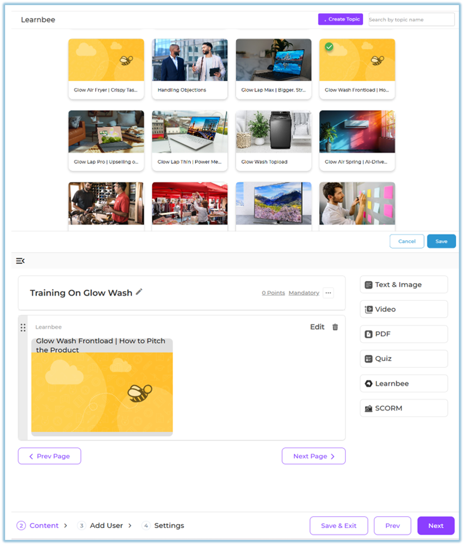Viewport: 464px width, 545px height.
Task: Insert a PDF content block
Action: (x=403, y=334)
